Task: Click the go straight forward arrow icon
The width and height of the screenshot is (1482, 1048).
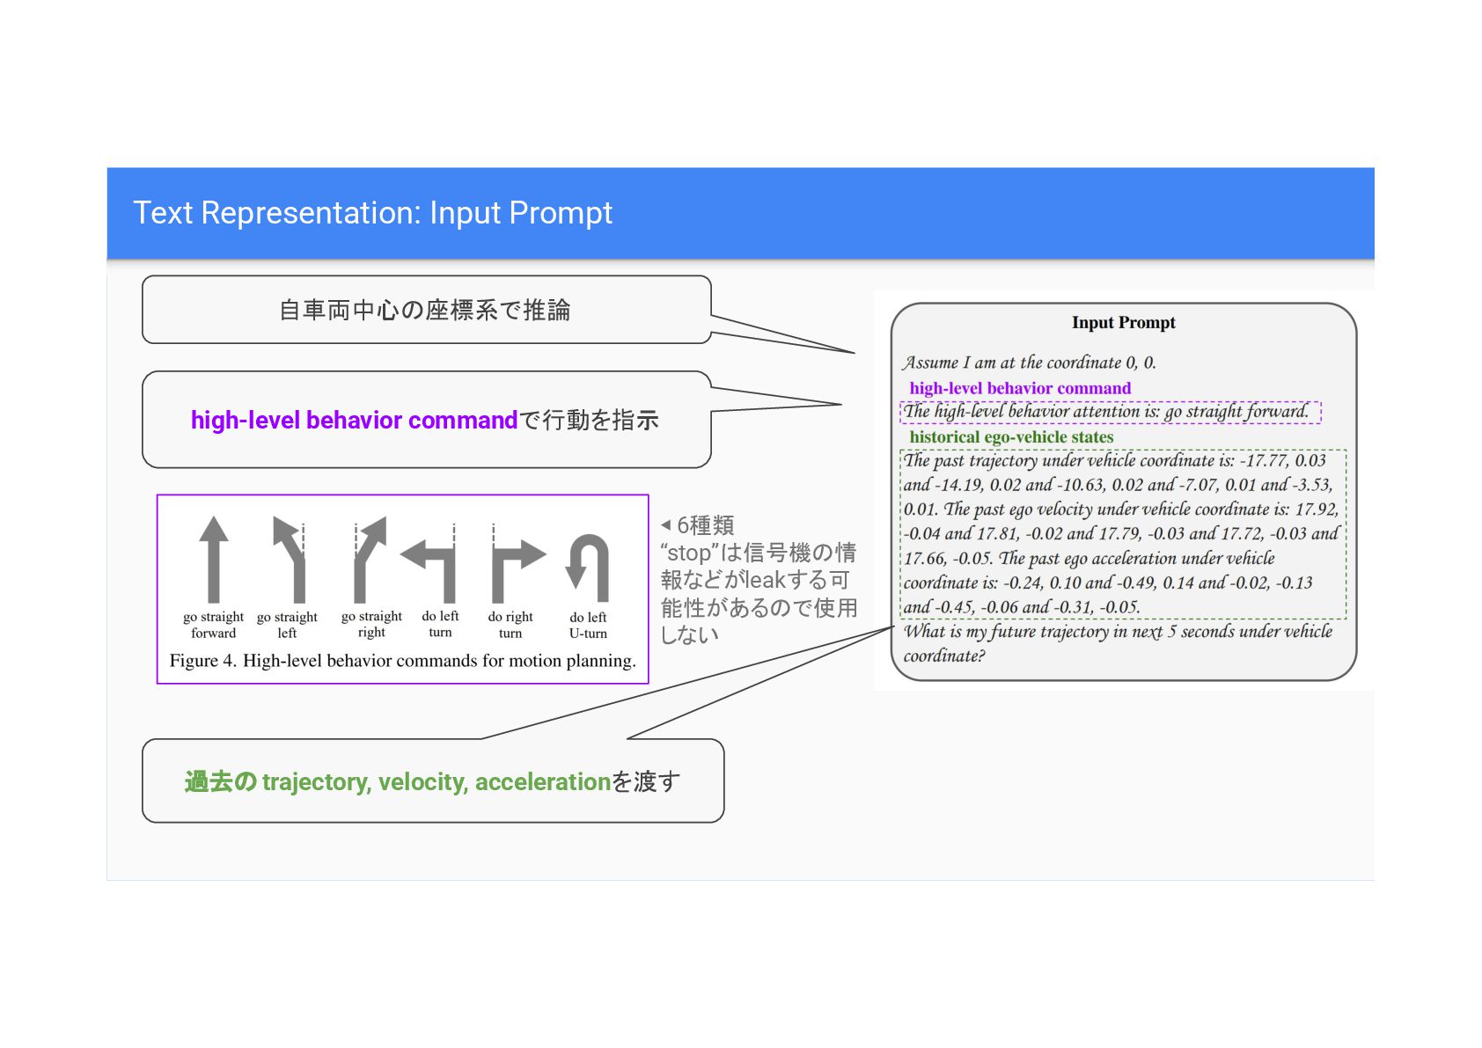Action: point(213,559)
